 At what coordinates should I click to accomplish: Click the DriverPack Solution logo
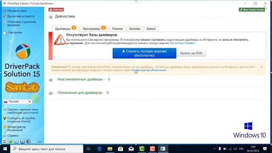click(23, 51)
